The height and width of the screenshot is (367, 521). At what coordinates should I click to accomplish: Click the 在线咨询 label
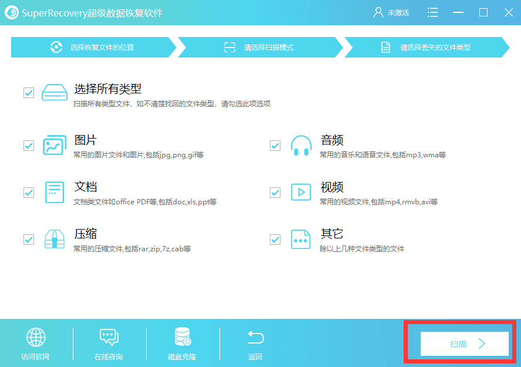[x=109, y=356]
